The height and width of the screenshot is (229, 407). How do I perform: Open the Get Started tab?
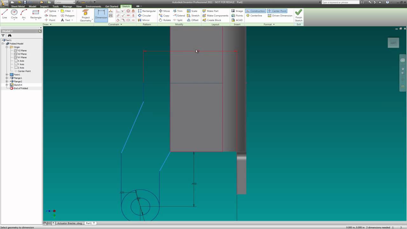112,6
